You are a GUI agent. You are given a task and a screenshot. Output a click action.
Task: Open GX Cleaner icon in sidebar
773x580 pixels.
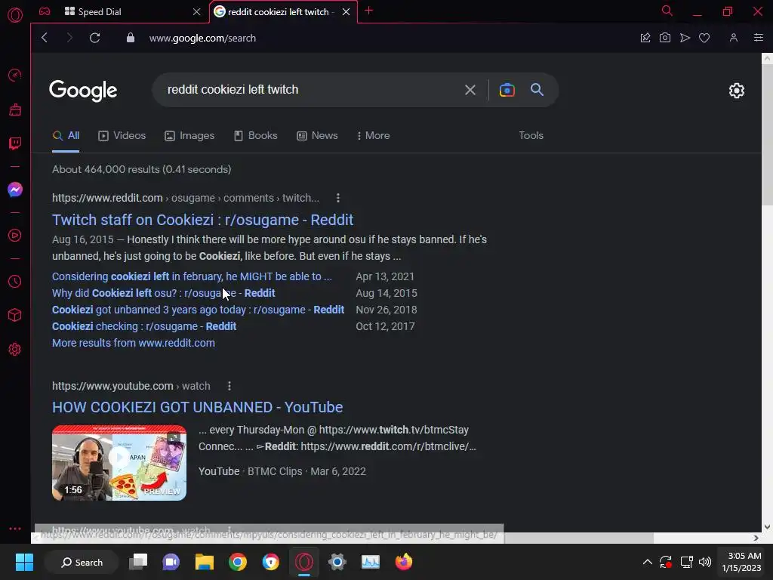coord(15,110)
